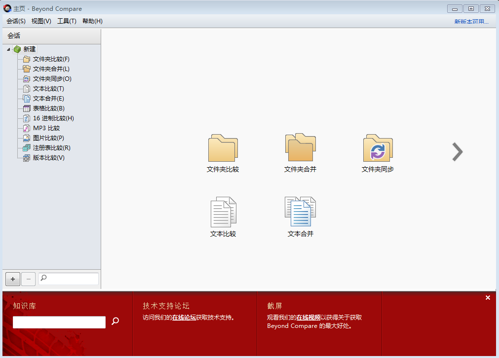Collapse the 新建 tree node triangle
Viewport: 499px width, 358px height.
point(9,49)
